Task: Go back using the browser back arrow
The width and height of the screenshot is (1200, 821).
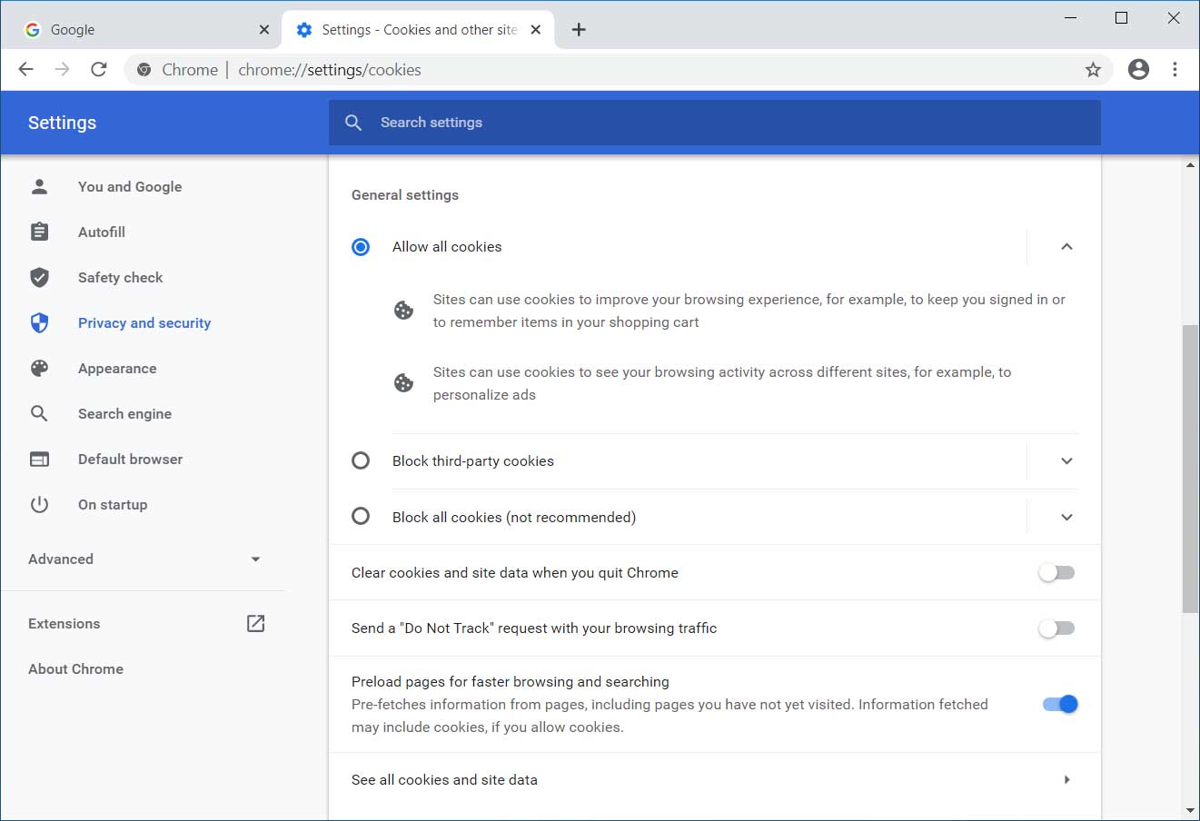Action: (25, 69)
